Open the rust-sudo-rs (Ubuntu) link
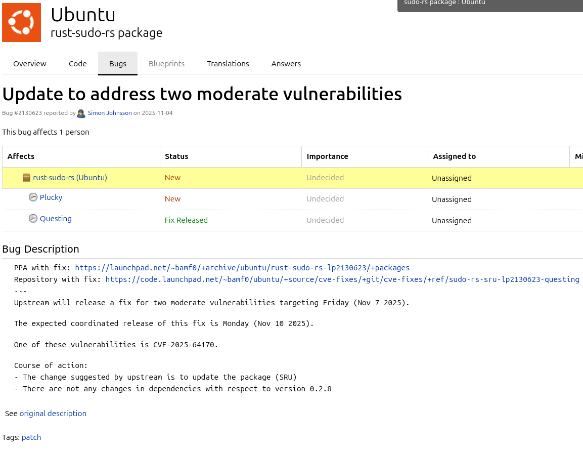583x450 pixels. (x=70, y=178)
